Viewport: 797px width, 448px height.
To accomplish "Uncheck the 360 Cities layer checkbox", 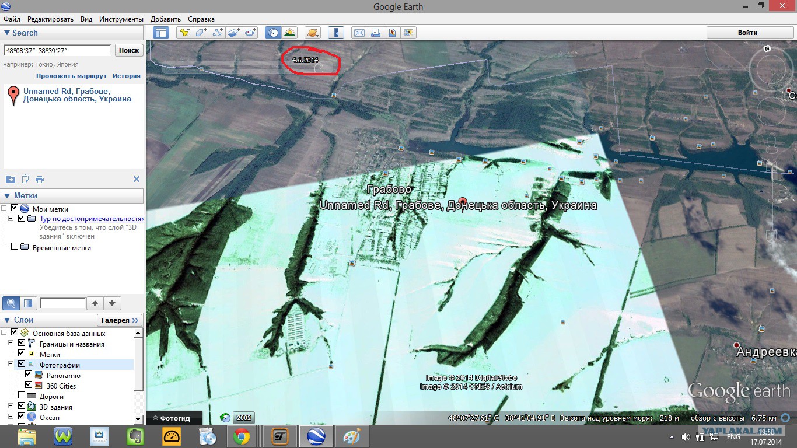I will click(x=29, y=386).
